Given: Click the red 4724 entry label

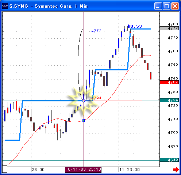Looking at the screenshot, I should click(96, 98).
